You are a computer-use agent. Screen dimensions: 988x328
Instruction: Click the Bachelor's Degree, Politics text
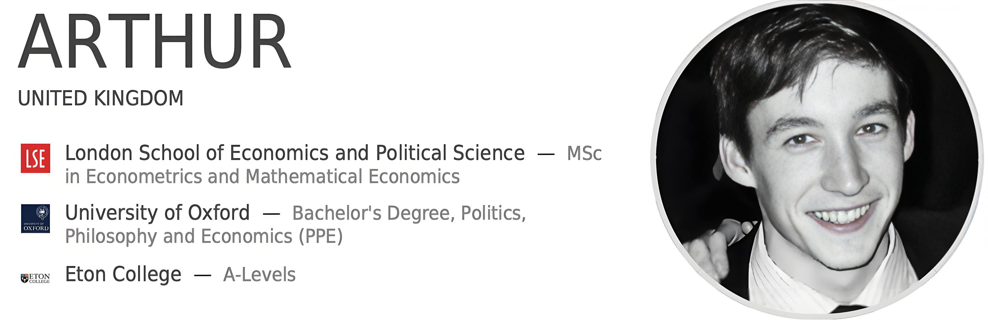(x=409, y=213)
